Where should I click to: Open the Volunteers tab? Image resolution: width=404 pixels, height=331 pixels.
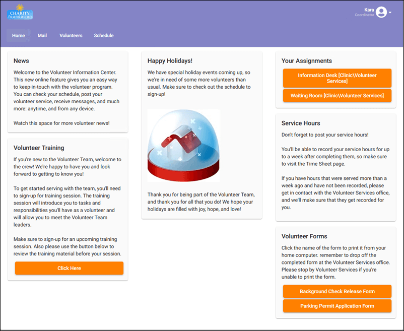pyautogui.click(x=71, y=35)
